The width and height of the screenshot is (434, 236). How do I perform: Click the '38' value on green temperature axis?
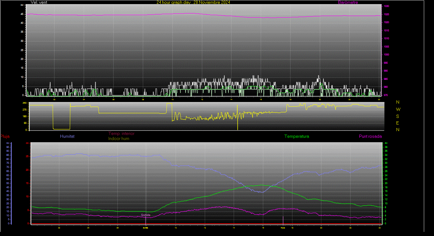(386, 147)
